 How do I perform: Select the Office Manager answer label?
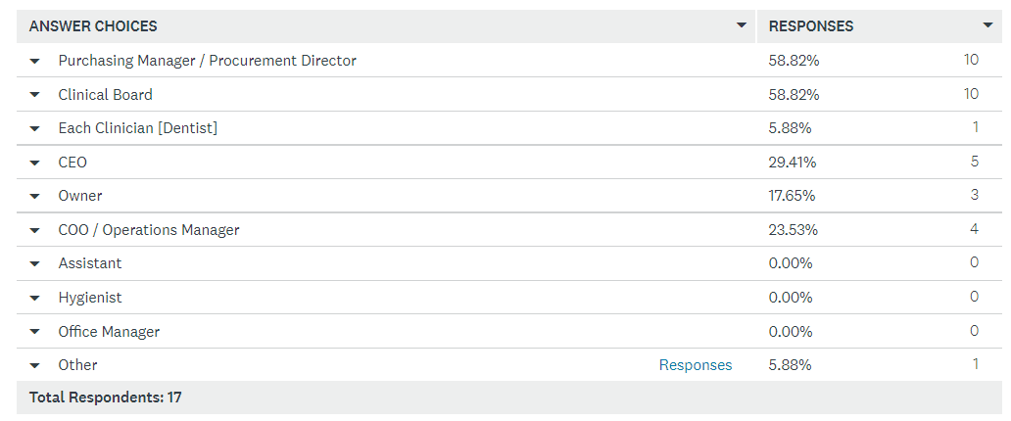tap(109, 332)
